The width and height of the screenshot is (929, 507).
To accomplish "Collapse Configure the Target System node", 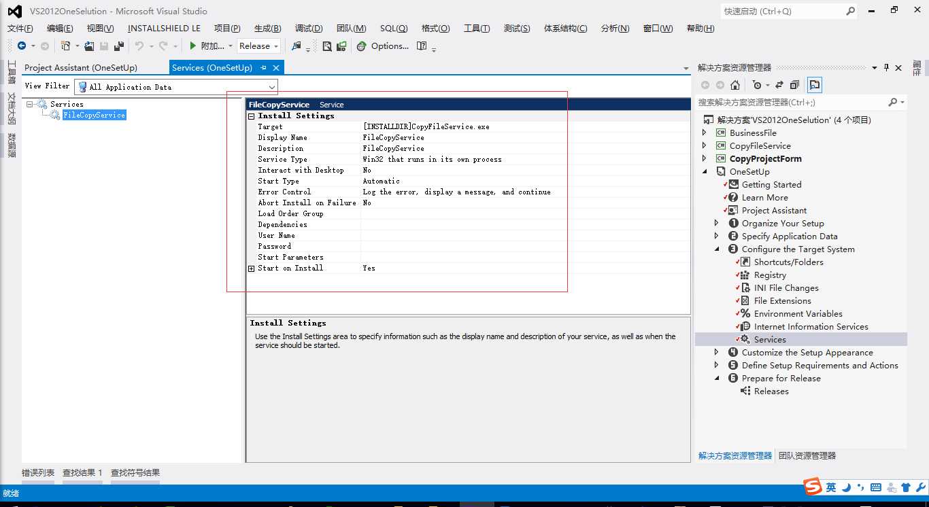I will 716,249.
